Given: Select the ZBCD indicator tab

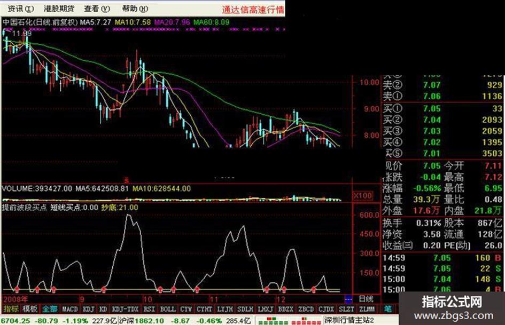Looking at the screenshot, I should (306, 309).
